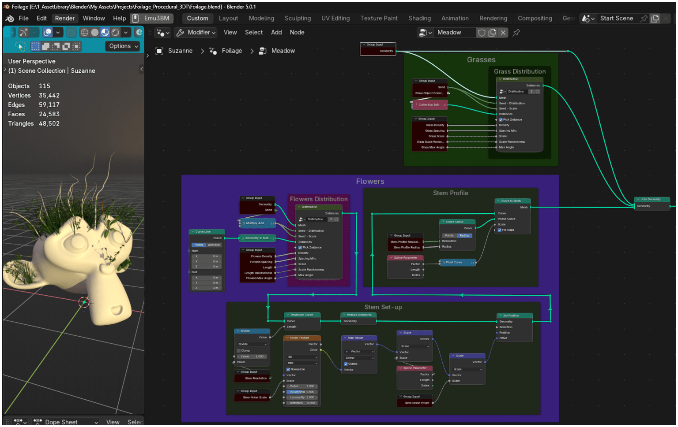Toggle viewport overlays icon
This screenshot has height=427, width=678.
pos(48,33)
